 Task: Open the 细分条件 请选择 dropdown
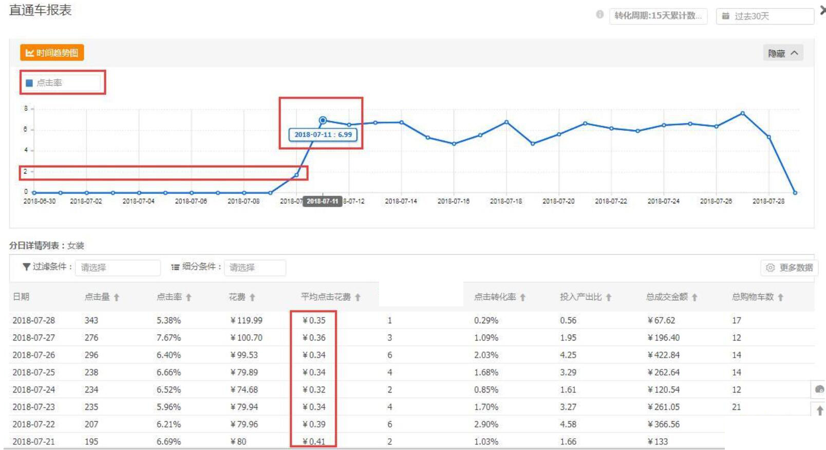(255, 267)
